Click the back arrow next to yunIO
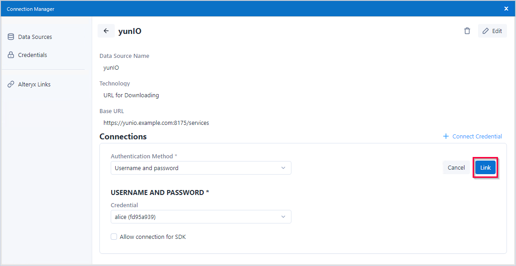The image size is (516, 266). click(106, 31)
